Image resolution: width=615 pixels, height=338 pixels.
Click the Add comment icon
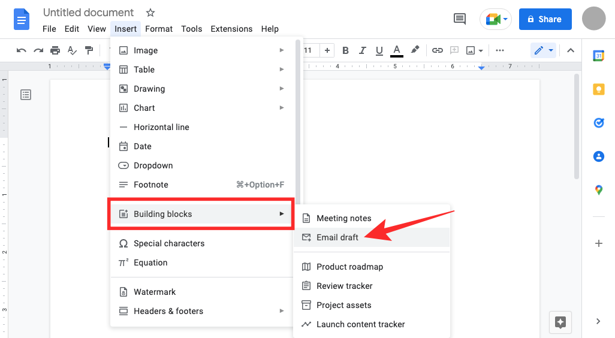click(454, 50)
